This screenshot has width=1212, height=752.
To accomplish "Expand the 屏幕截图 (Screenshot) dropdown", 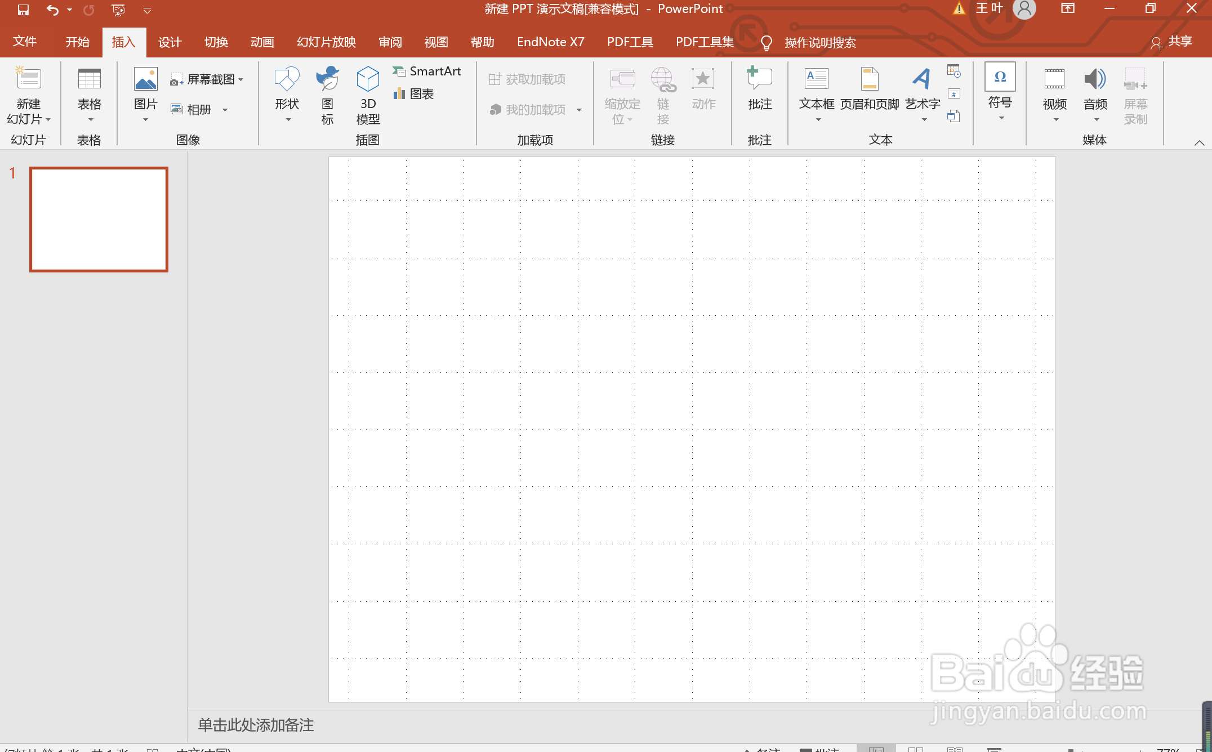I will 241,80.
